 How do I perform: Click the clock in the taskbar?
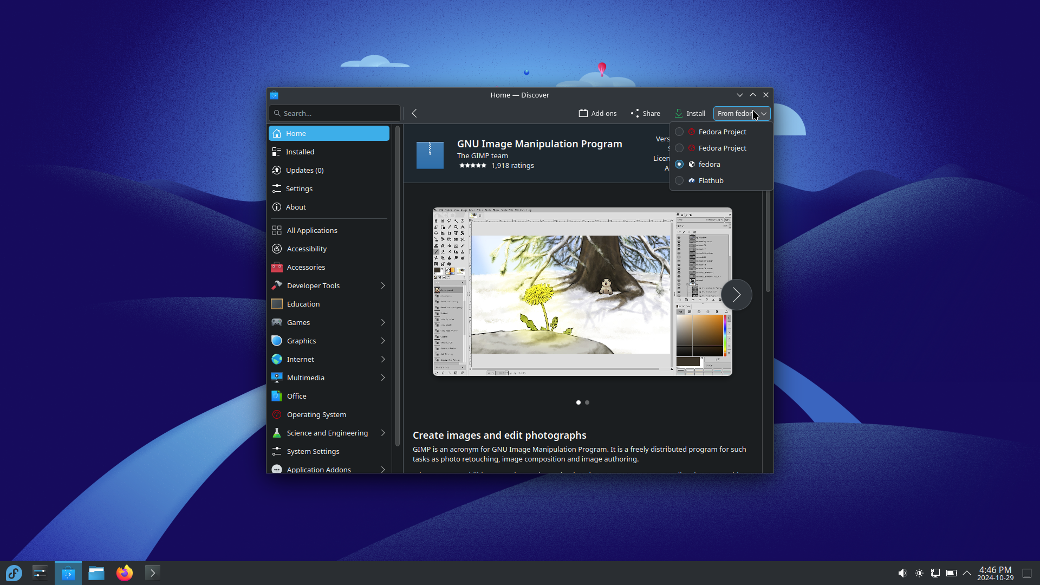click(x=995, y=573)
